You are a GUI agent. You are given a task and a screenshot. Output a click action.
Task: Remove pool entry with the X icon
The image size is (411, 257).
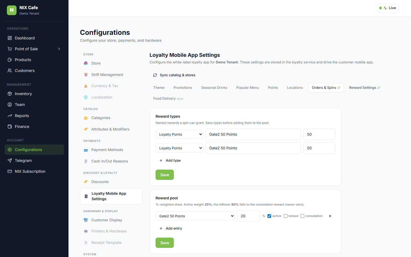330,216
